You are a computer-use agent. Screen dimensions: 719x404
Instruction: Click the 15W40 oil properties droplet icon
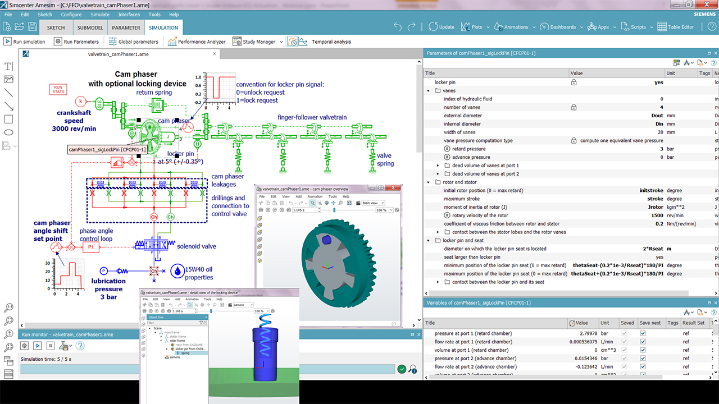pos(178,271)
